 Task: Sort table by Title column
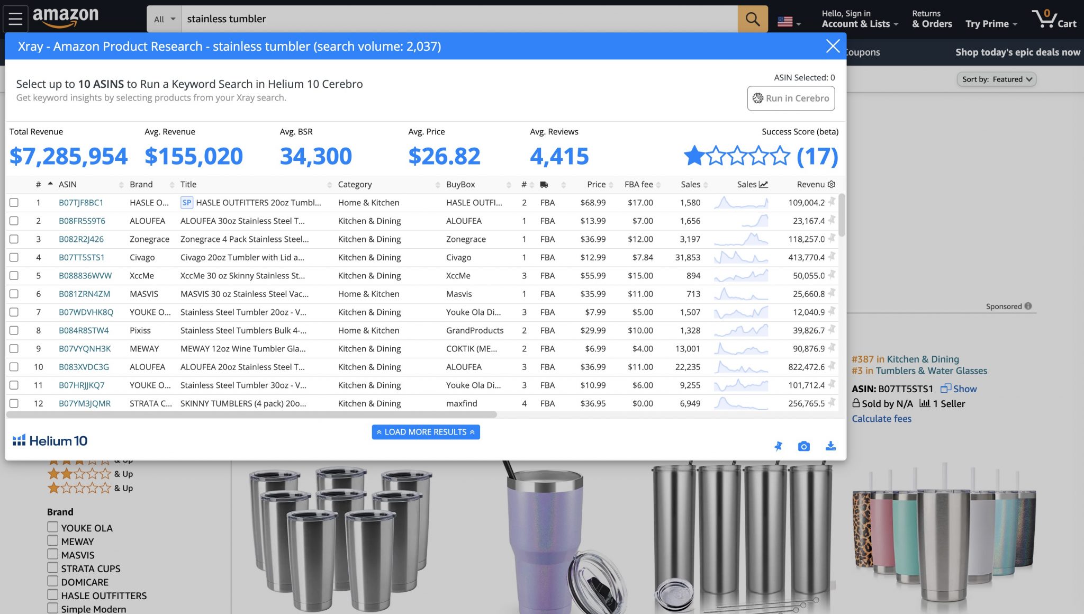(188, 184)
